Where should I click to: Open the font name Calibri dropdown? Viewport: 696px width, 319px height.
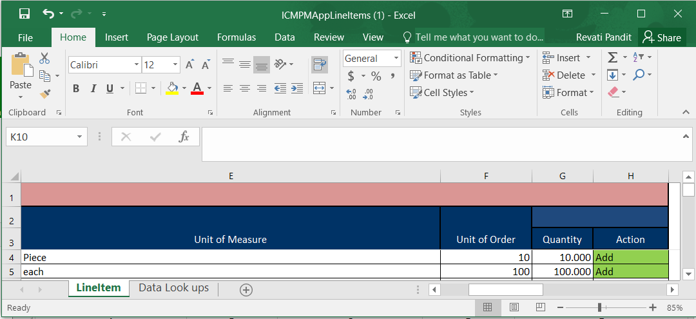pos(137,64)
